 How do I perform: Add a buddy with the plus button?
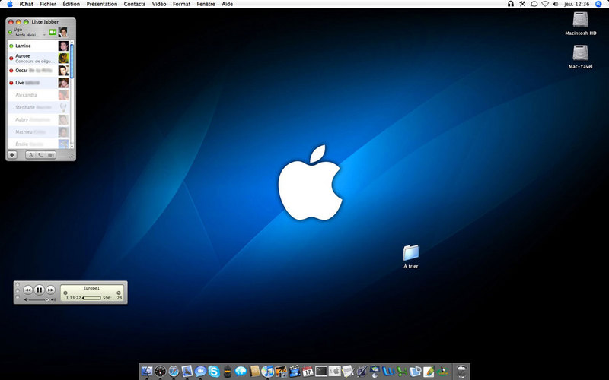(12, 155)
